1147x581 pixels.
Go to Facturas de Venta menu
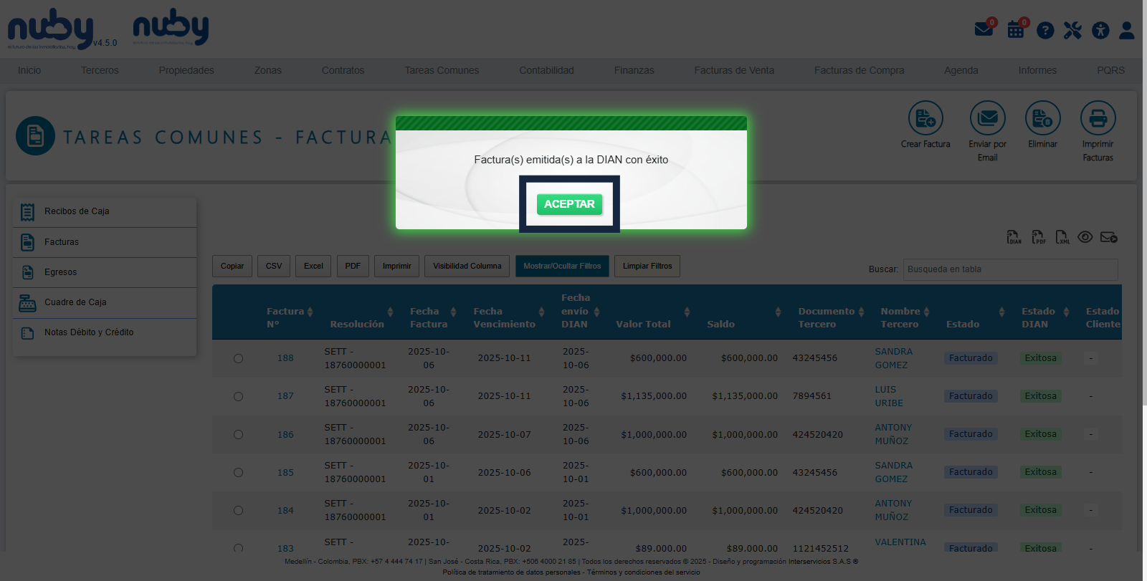coord(733,70)
